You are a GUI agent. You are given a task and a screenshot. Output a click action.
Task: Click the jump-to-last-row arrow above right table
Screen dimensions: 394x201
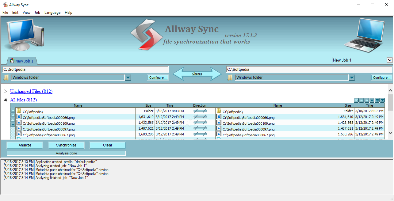pos(382,100)
